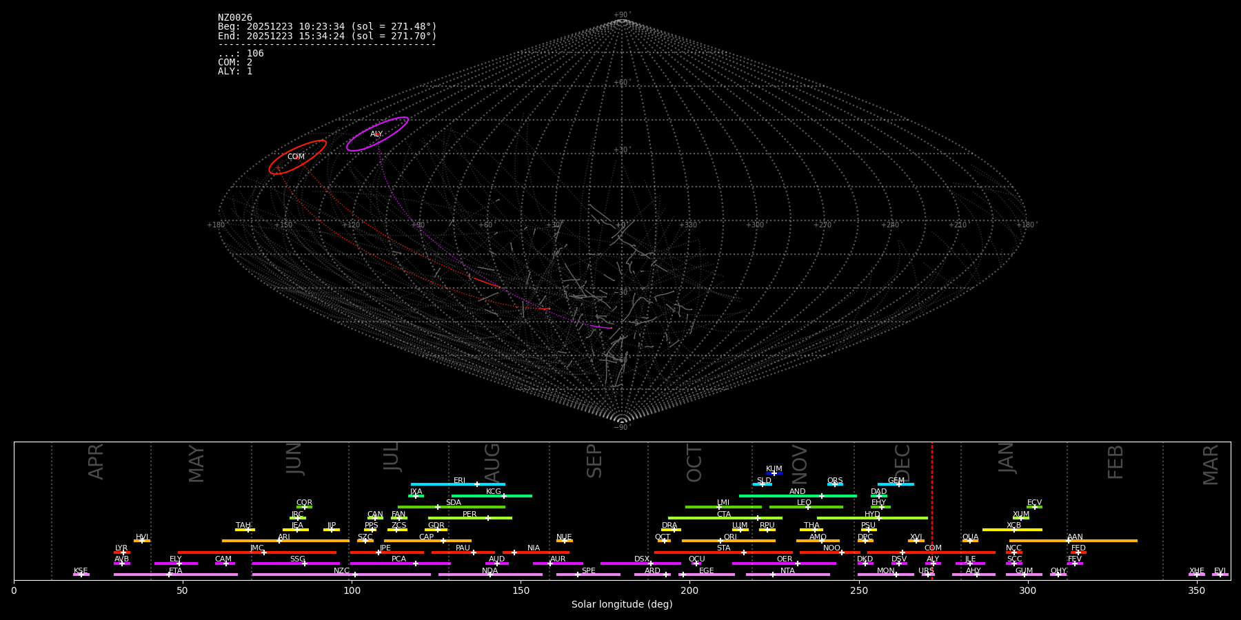Click the HYD shower label
This screenshot has width=1241, height=620.
click(872, 515)
